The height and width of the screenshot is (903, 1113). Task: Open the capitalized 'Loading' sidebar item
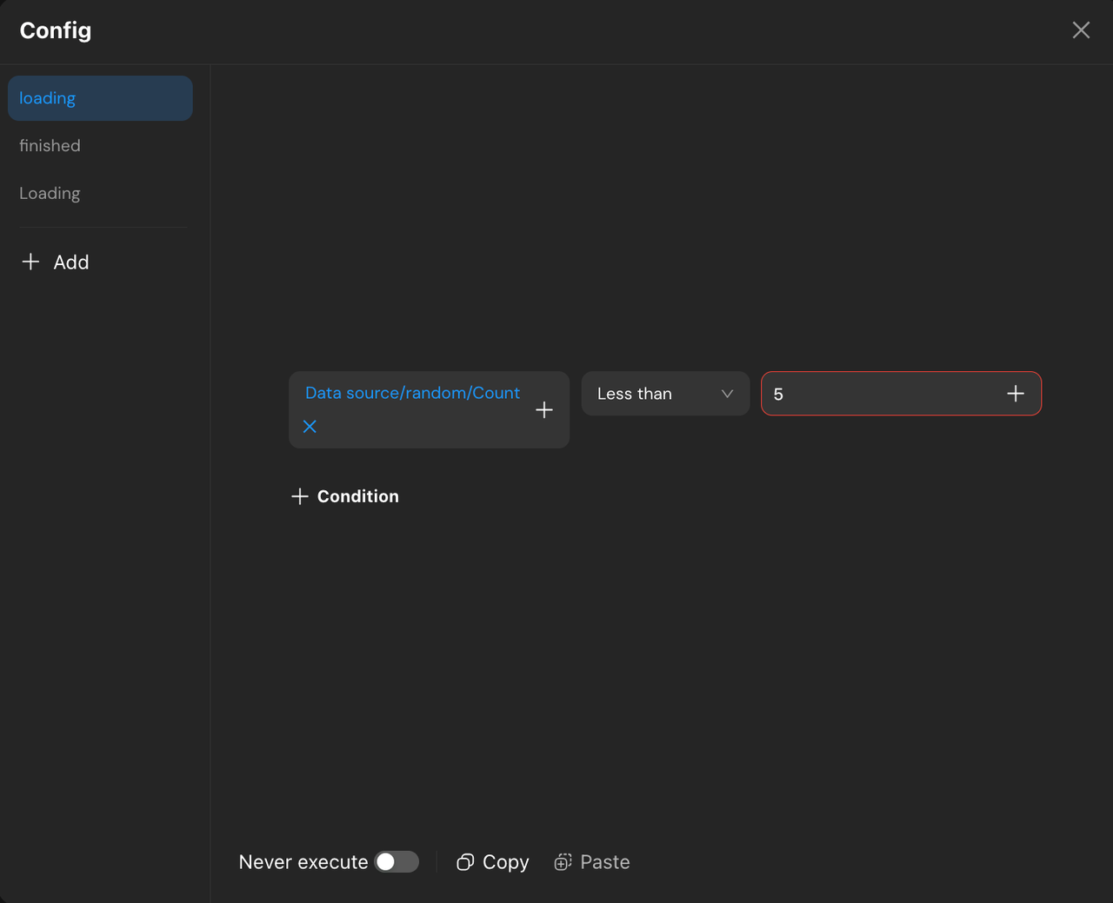click(50, 194)
